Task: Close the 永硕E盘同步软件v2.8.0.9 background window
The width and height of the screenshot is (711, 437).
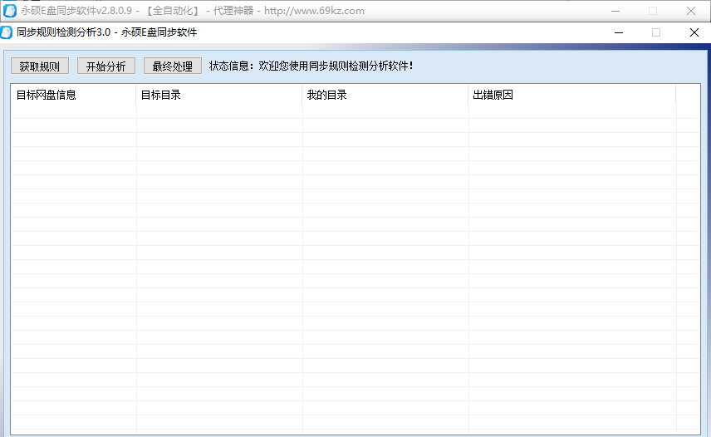Action: coord(691,11)
